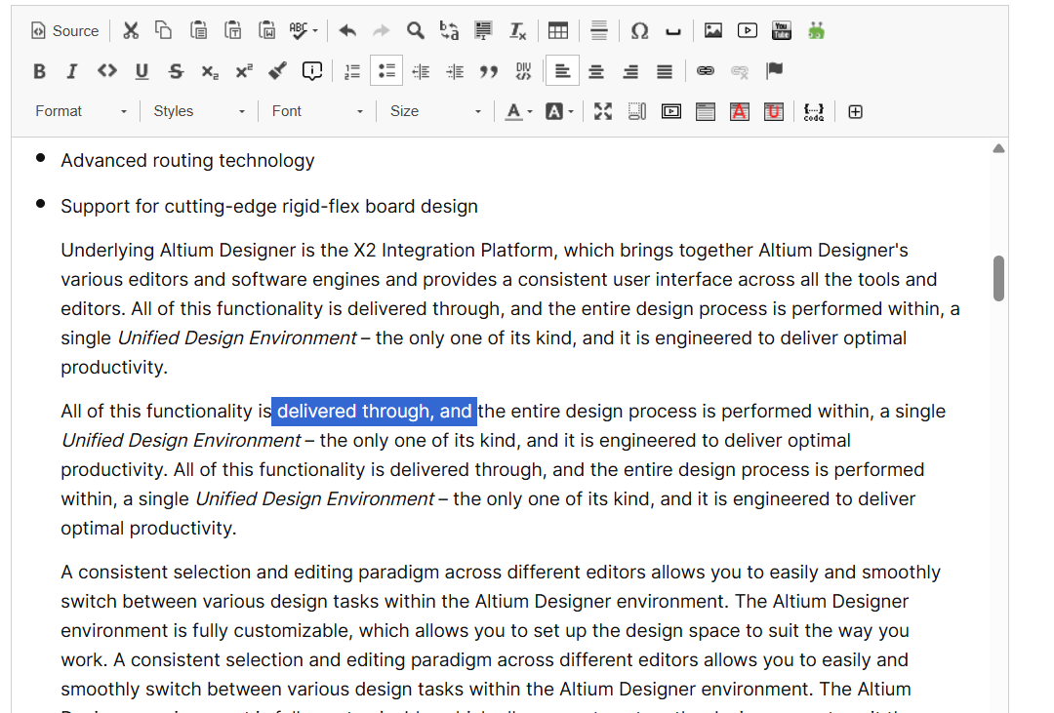Insert an anchor flag
1054x713 pixels.
click(x=774, y=71)
